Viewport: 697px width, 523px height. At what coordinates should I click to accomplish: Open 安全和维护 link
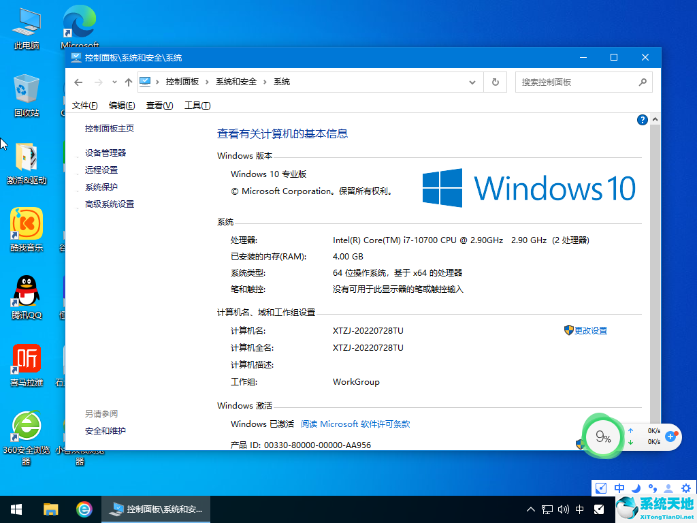tap(106, 431)
